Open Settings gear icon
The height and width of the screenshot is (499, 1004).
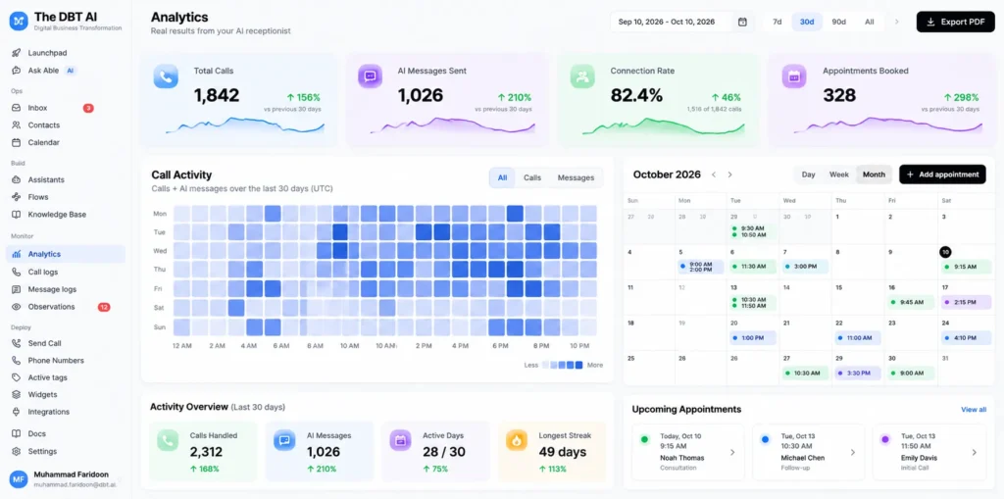[17, 451]
